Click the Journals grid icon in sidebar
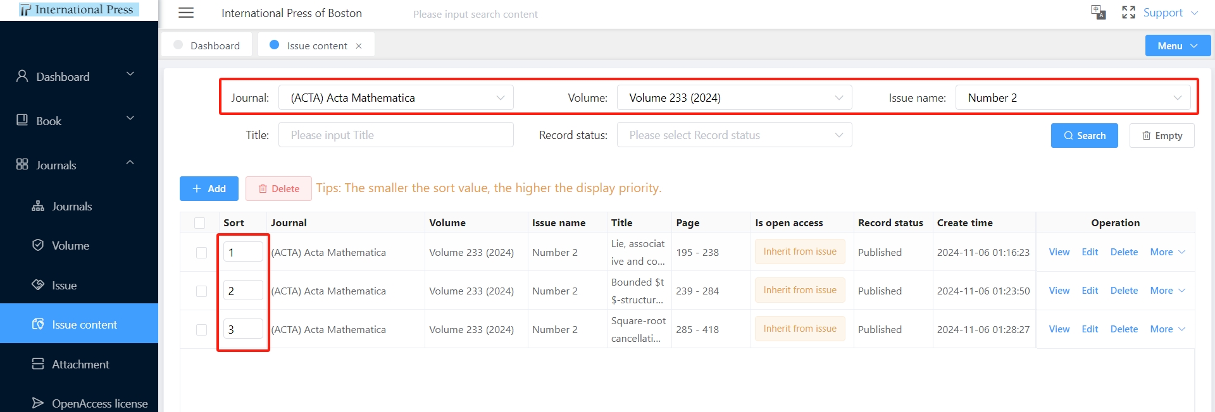This screenshot has height=412, width=1215. coord(22,164)
